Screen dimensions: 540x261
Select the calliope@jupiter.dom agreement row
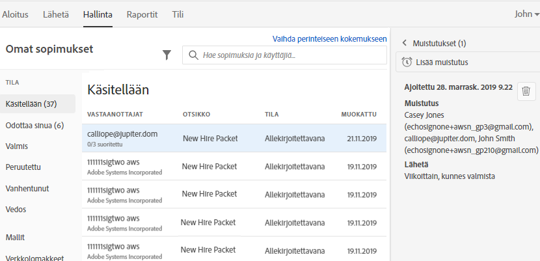(x=234, y=138)
